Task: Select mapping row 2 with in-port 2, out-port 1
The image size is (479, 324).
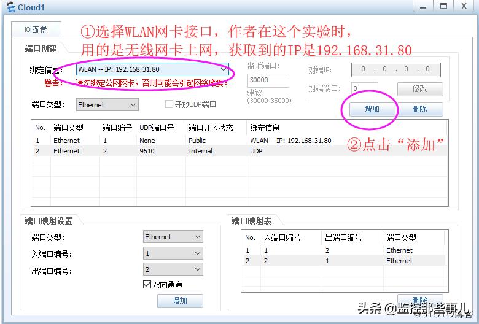Action: [x=344, y=261]
